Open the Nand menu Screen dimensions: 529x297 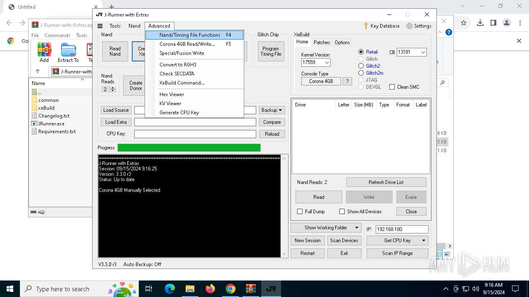click(134, 26)
